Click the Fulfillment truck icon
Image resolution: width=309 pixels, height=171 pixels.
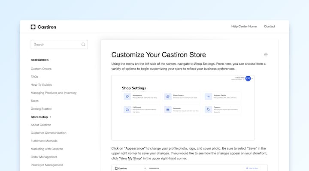(127, 110)
